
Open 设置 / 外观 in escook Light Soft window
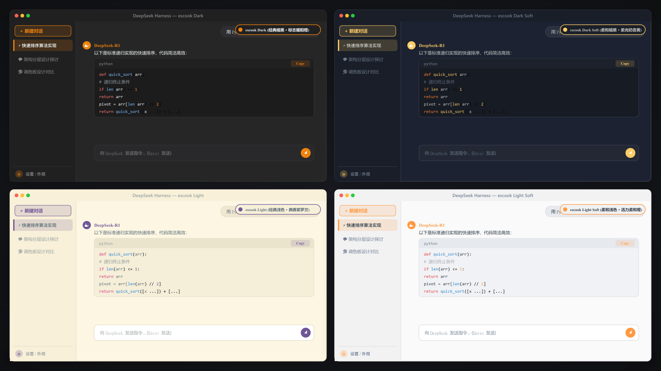(x=360, y=354)
